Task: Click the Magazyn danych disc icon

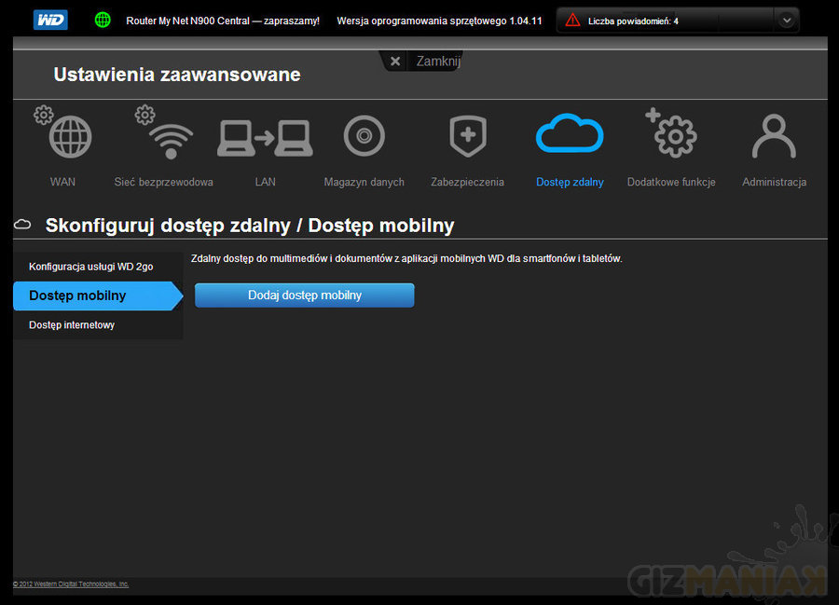Action: pos(364,137)
